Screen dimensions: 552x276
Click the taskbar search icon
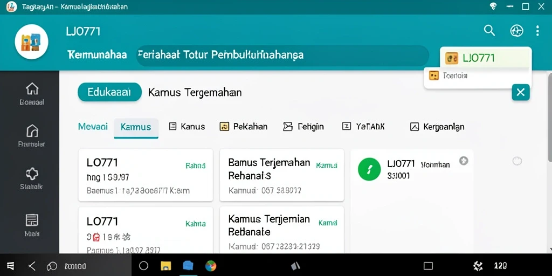[52, 266]
